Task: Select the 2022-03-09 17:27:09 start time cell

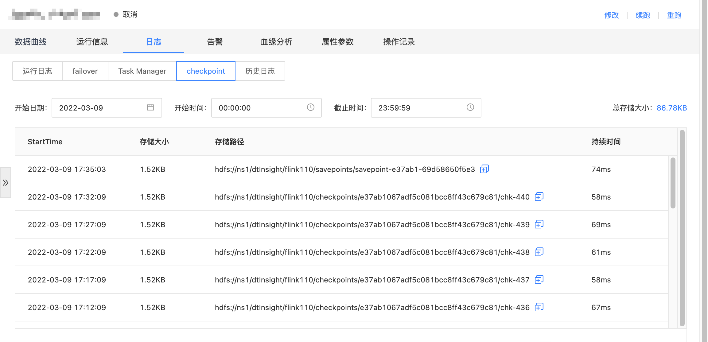Action: [x=67, y=224]
